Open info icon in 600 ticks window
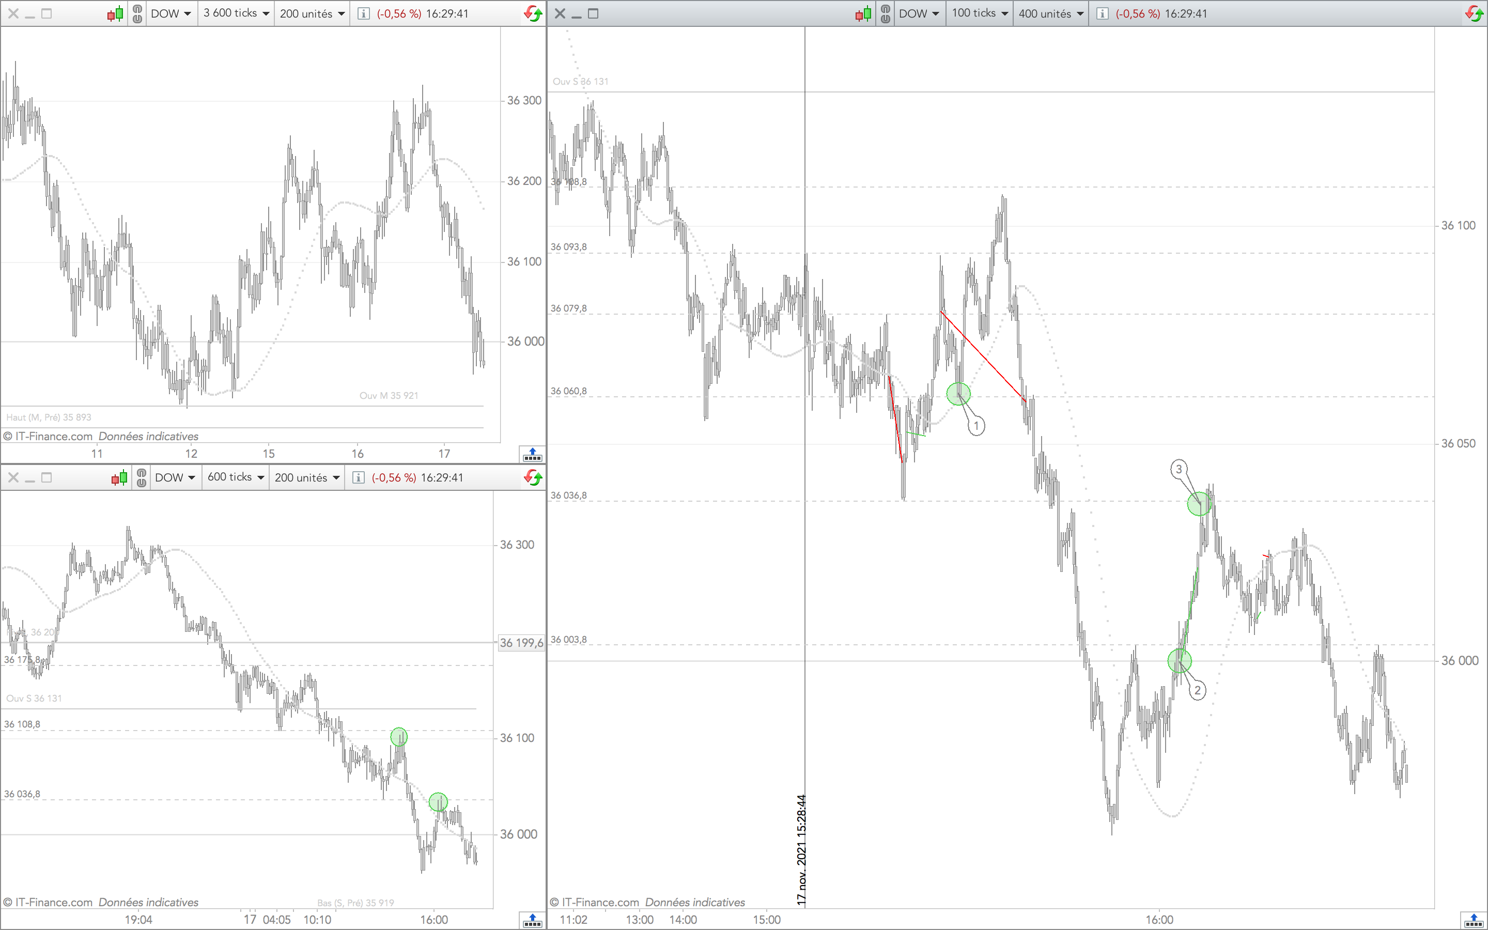Image resolution: width=1488 pixels, height=930 pixels. (359, 477)
